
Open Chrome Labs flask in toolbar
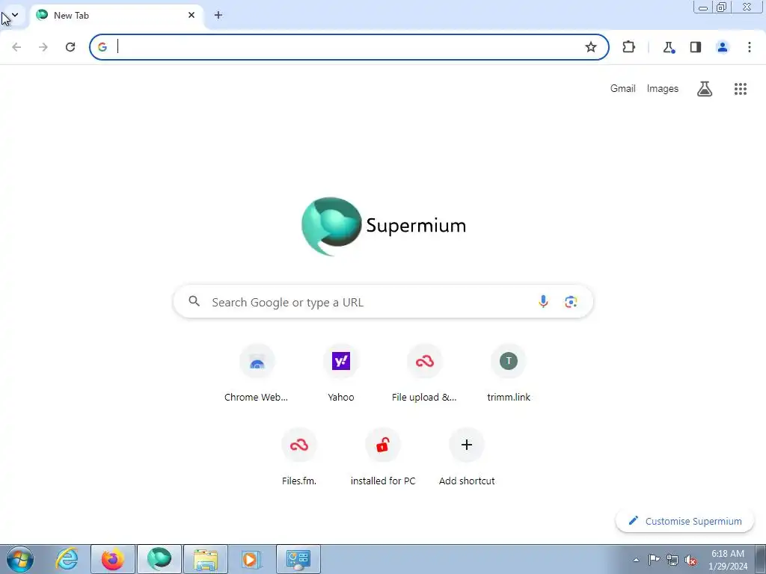click(669, 47)
